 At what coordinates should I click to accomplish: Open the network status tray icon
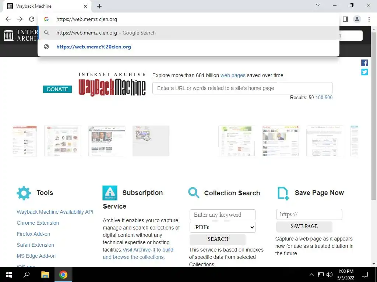click(x=321, y=275)
